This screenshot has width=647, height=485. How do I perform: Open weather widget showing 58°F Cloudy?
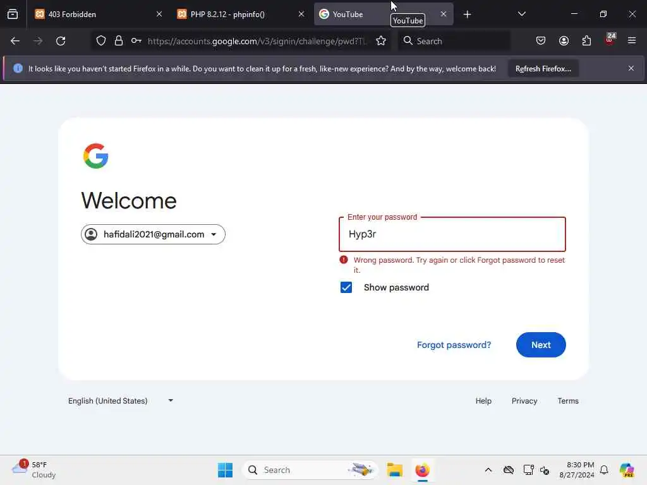tap(34, 470)
